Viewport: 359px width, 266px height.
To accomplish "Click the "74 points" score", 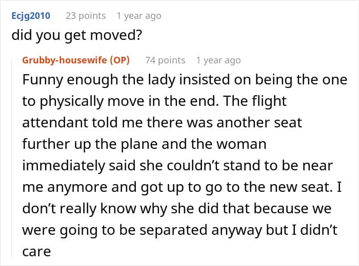I will (165, 60).
